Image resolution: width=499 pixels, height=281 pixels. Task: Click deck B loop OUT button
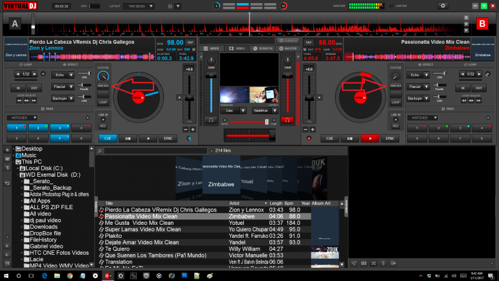click(x=478, y=88)
